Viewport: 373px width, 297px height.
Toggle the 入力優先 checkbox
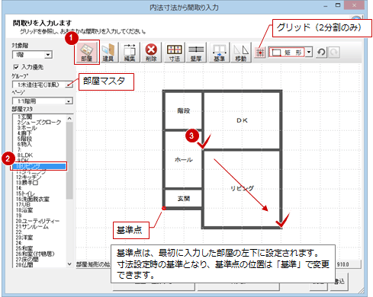[16, 67]
